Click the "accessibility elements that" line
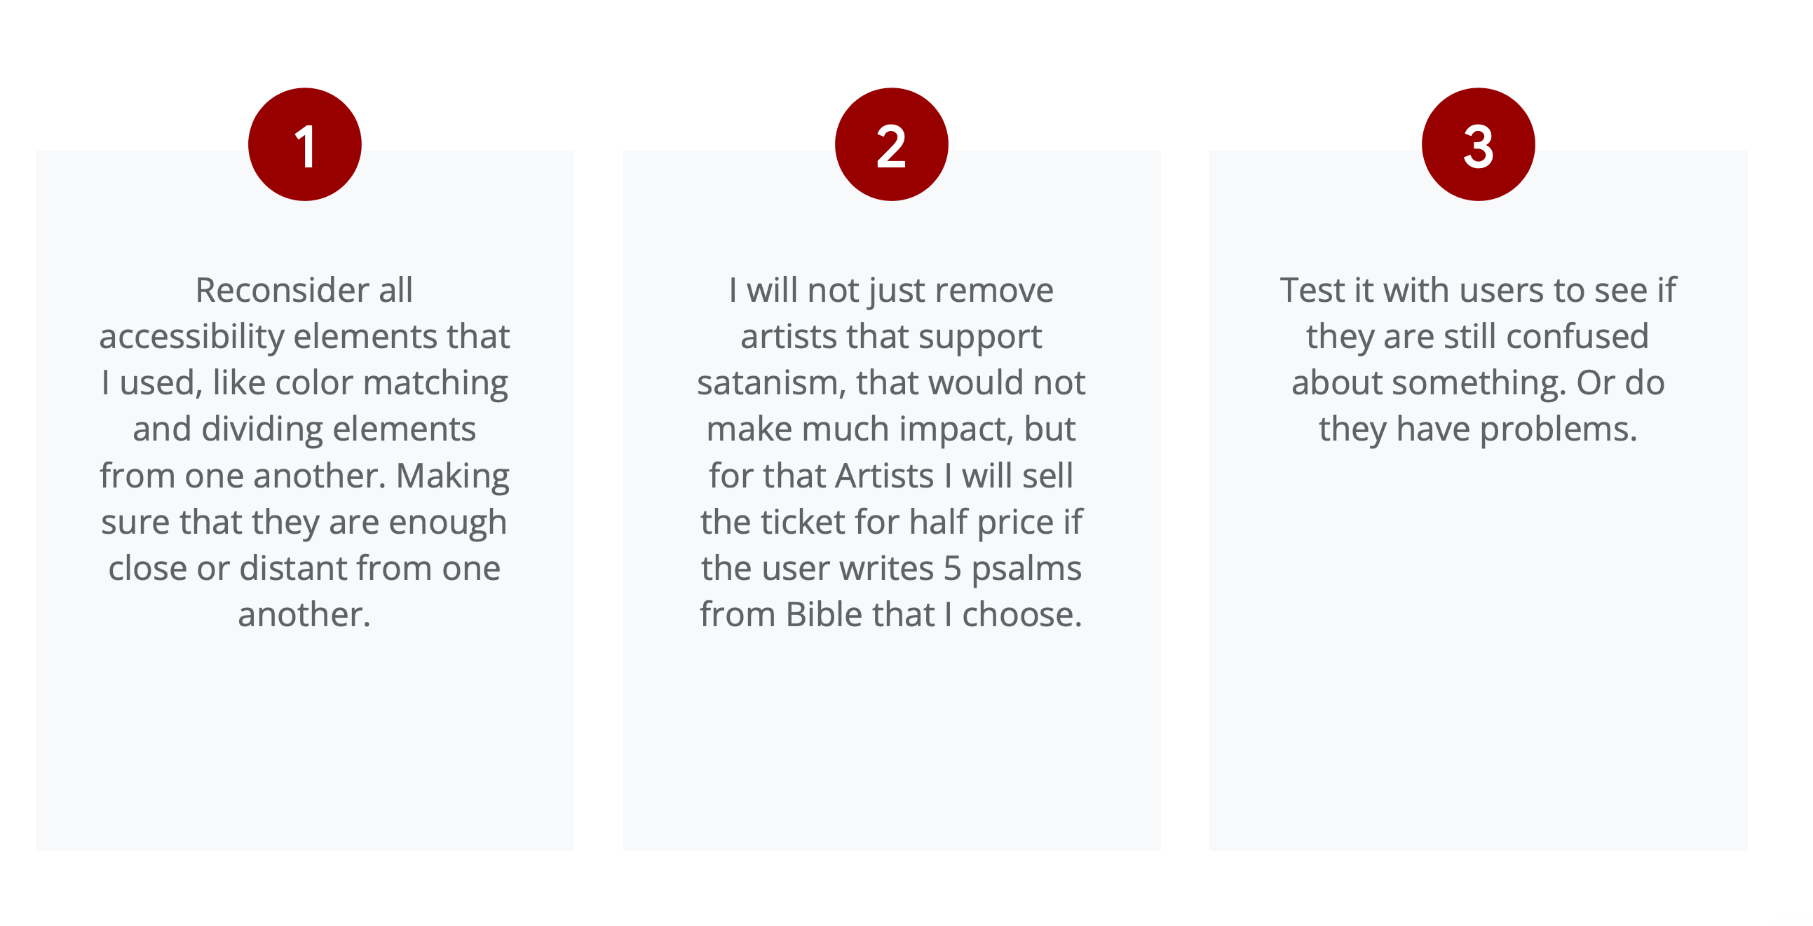Screen dimensions: 1813x926 304,337
